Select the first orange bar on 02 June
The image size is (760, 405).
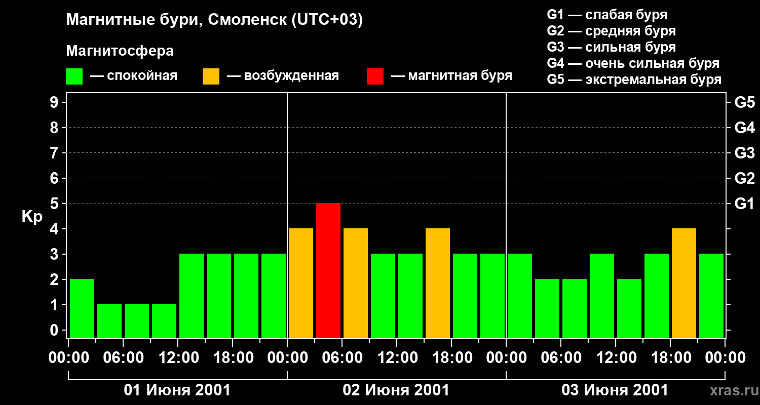pyautogui.click(x=301, y=283)
